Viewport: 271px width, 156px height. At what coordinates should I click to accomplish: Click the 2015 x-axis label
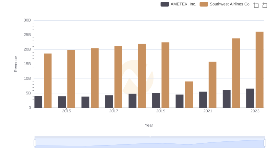tap(66, 111)
